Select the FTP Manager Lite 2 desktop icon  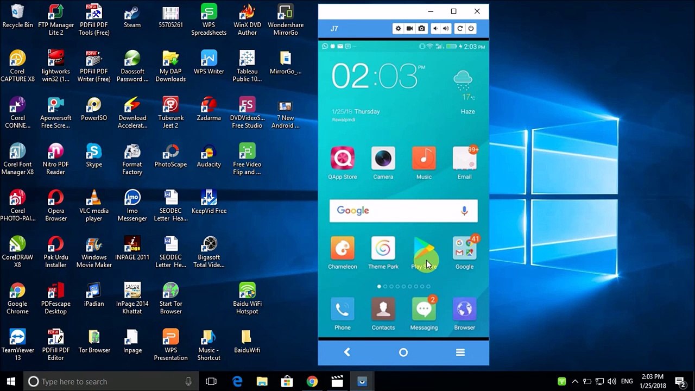(56, 20)
